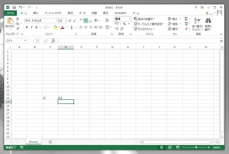Undo the last action in the quick access toolbar

20,7
